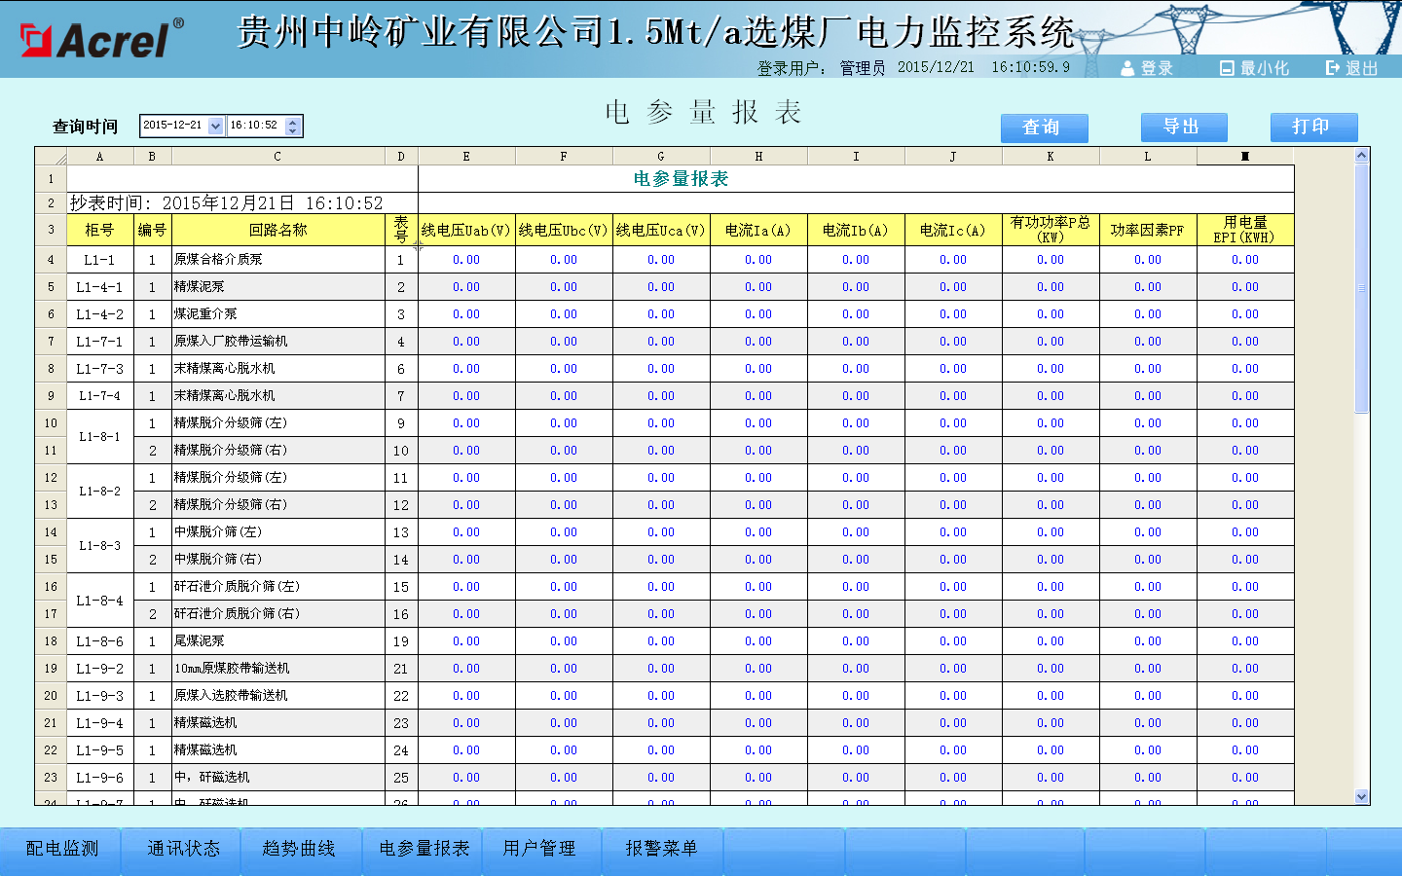This screenshot has height=876, width=1402.
Task: Click the 导出 export button
Action: (x=1184, y=128)
